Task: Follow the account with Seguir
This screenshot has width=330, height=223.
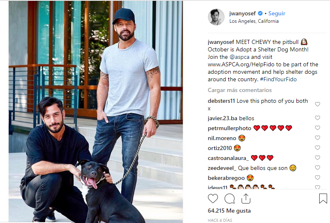Action: [277, 13]
